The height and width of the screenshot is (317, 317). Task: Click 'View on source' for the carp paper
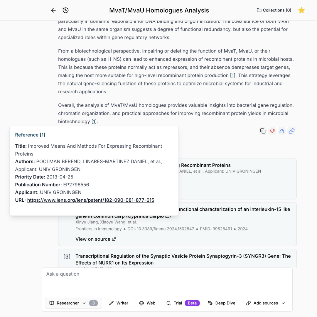pyautogui.click(x=95, y=239)
